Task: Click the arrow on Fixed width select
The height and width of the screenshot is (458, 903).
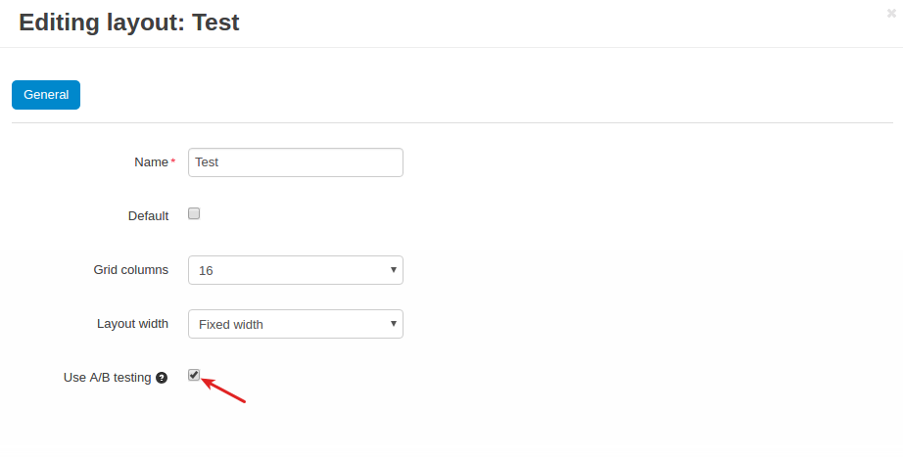Action: (x=394, y=323)
